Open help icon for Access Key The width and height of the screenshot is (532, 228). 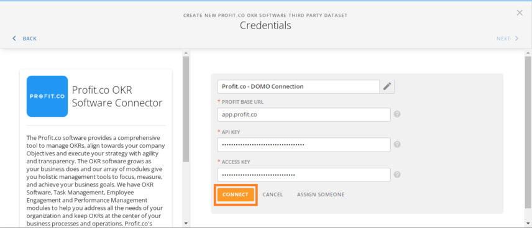click(x=397, y=175)
